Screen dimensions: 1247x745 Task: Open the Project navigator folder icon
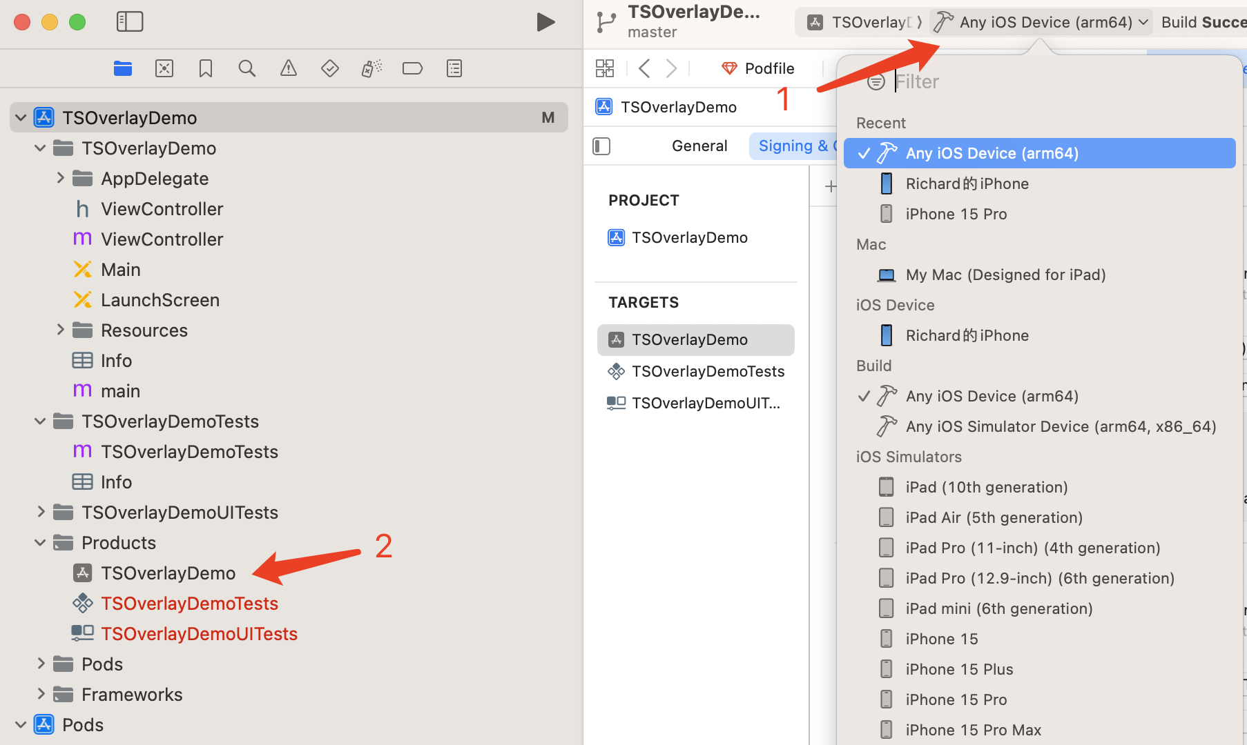tap(123, 68)
